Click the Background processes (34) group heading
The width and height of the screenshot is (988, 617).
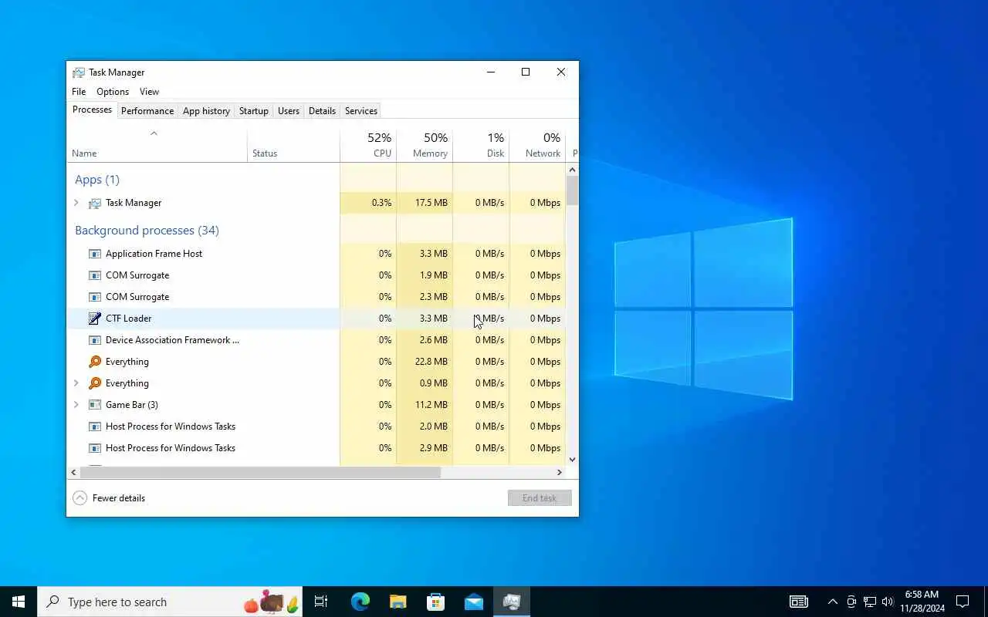pyautogui.click(x=147, y=231)
